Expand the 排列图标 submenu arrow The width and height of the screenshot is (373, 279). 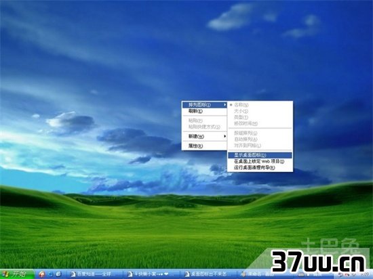click(224, 105)
